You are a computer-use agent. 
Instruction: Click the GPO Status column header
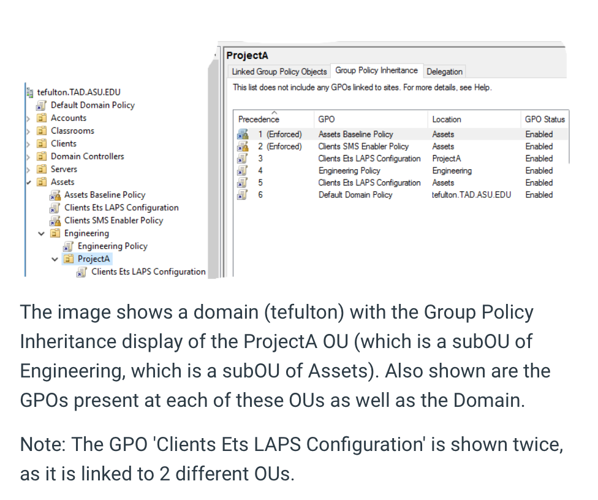[544, 119]
